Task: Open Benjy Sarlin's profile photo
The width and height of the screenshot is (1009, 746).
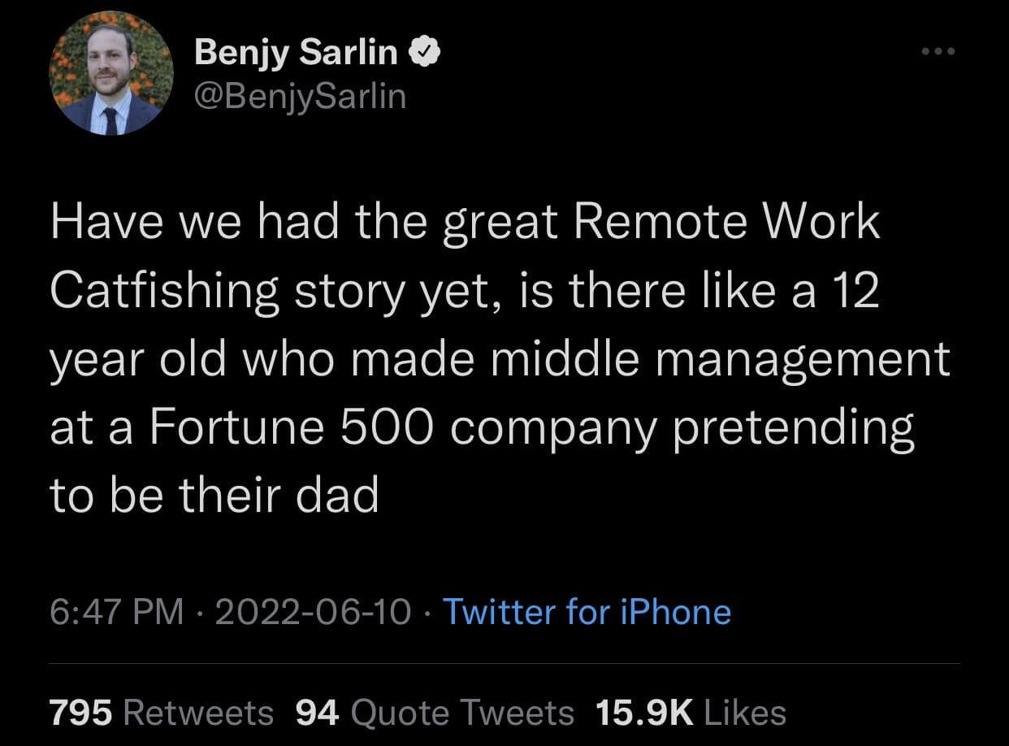Action: [x=111, y=73]
